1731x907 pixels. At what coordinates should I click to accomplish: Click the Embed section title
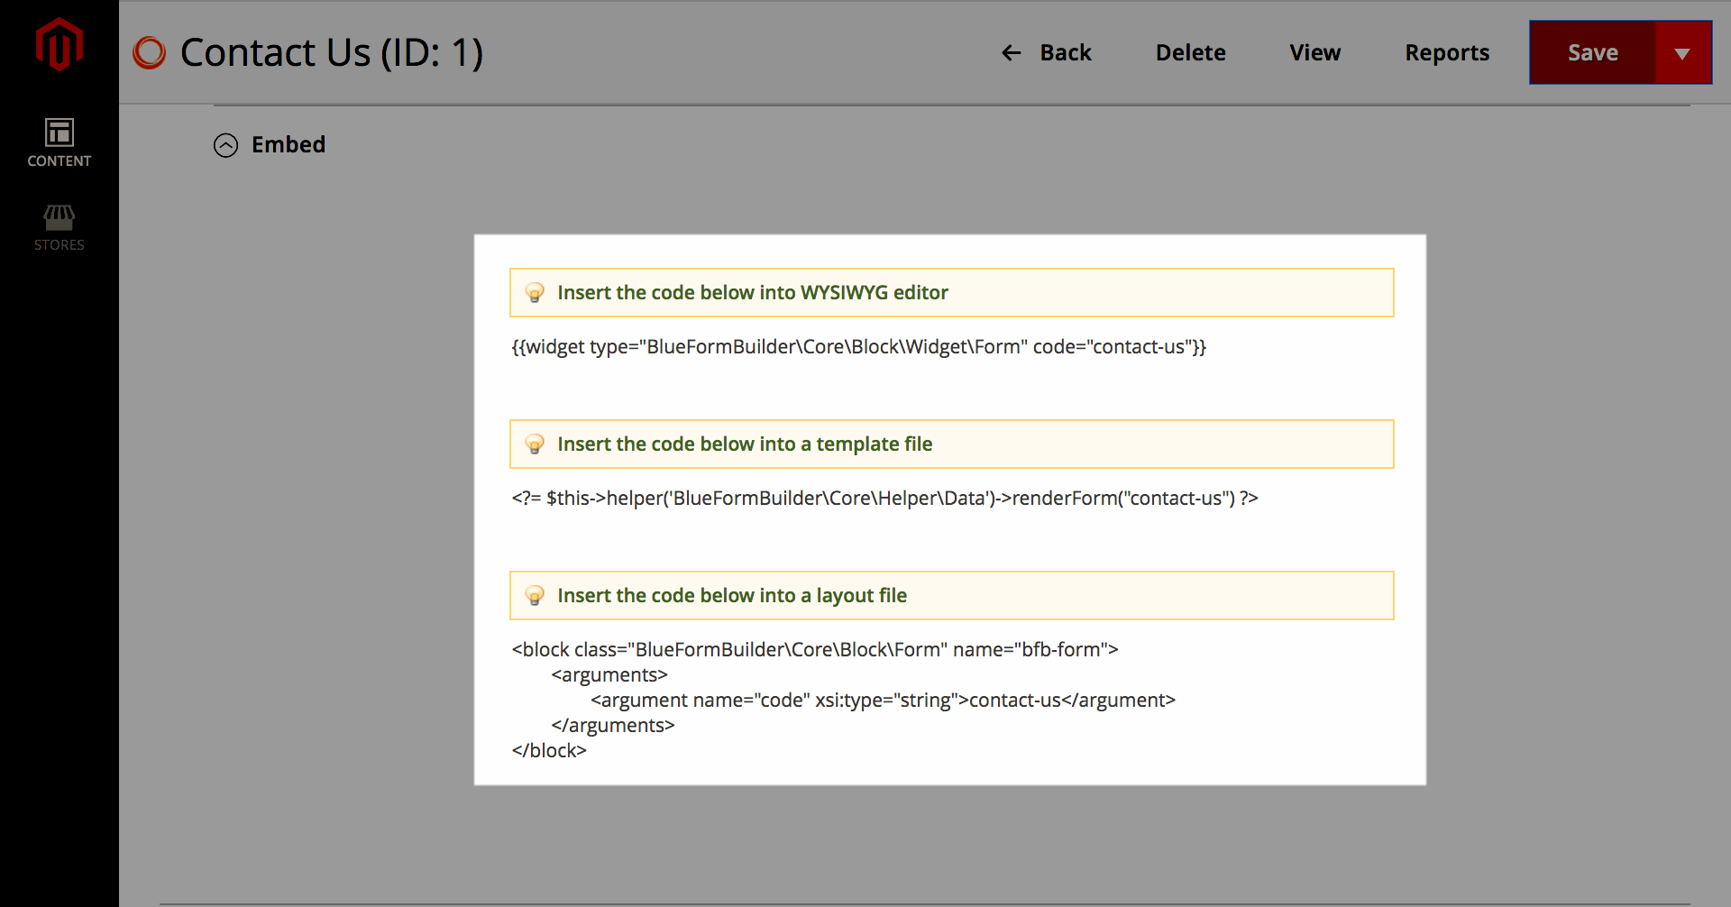[x=288, y=144]
